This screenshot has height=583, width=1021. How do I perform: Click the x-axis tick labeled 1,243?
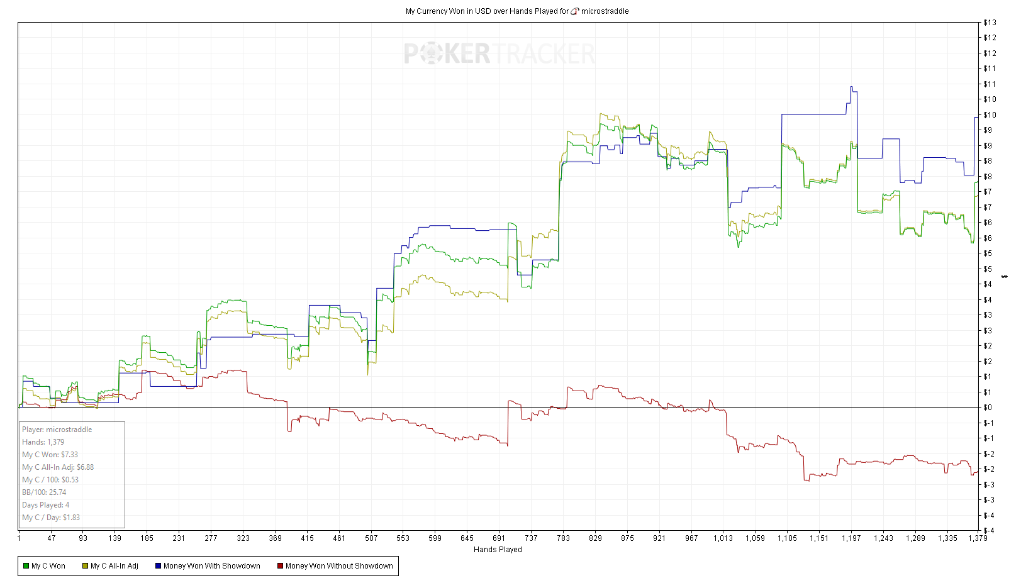[883, 538]
